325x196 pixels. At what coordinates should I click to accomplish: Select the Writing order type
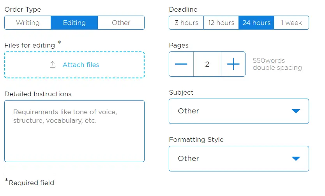click(x=28, y=23)
